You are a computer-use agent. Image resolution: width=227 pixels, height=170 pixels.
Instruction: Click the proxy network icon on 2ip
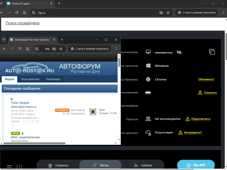coord(148,119)
